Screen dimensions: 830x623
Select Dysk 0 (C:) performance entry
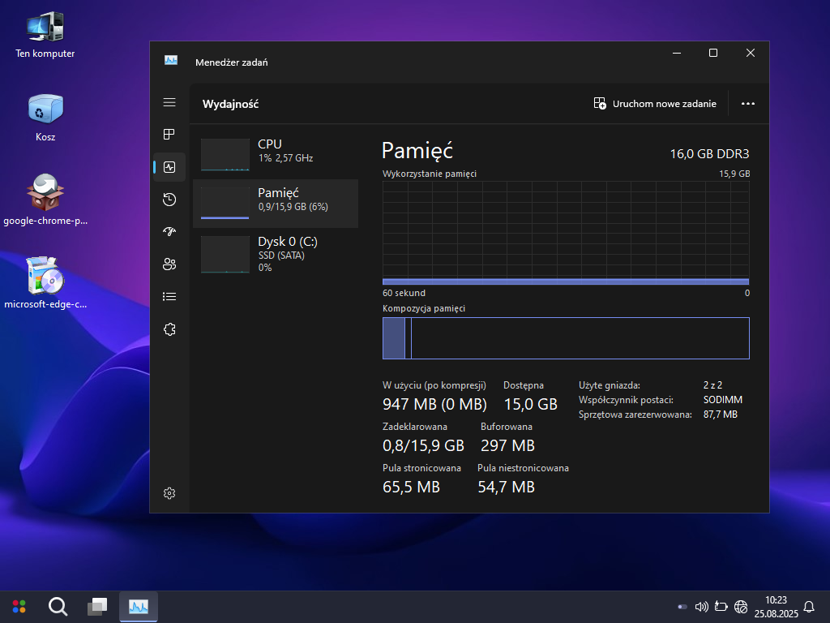coord(276,253)
